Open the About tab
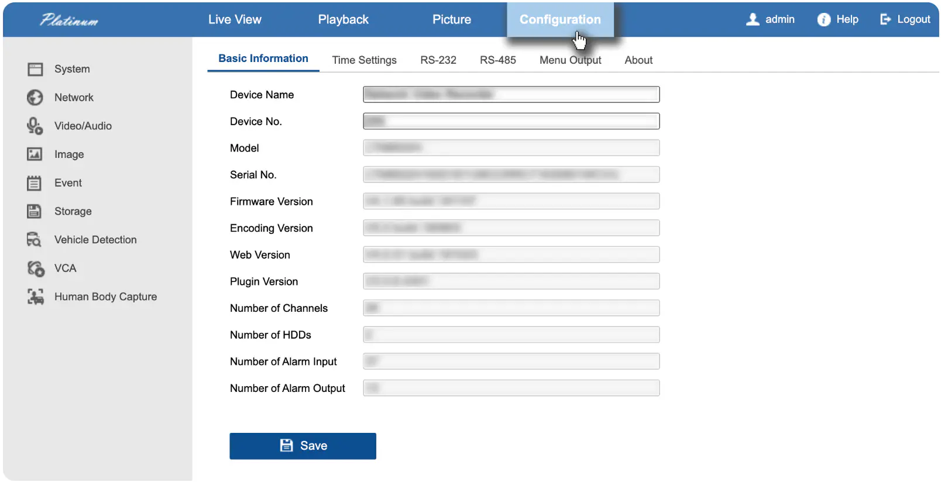The height and width of the screenshot is (482, 941). pos(638,60)
